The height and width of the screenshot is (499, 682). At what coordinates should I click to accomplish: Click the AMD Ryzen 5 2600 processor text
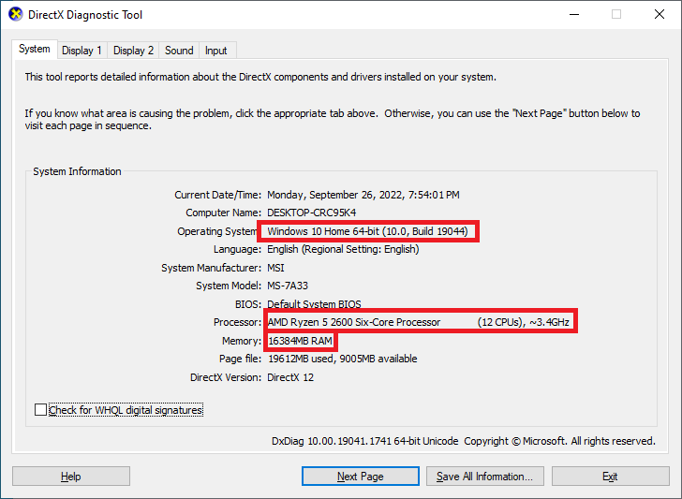(x=353, y=322)
